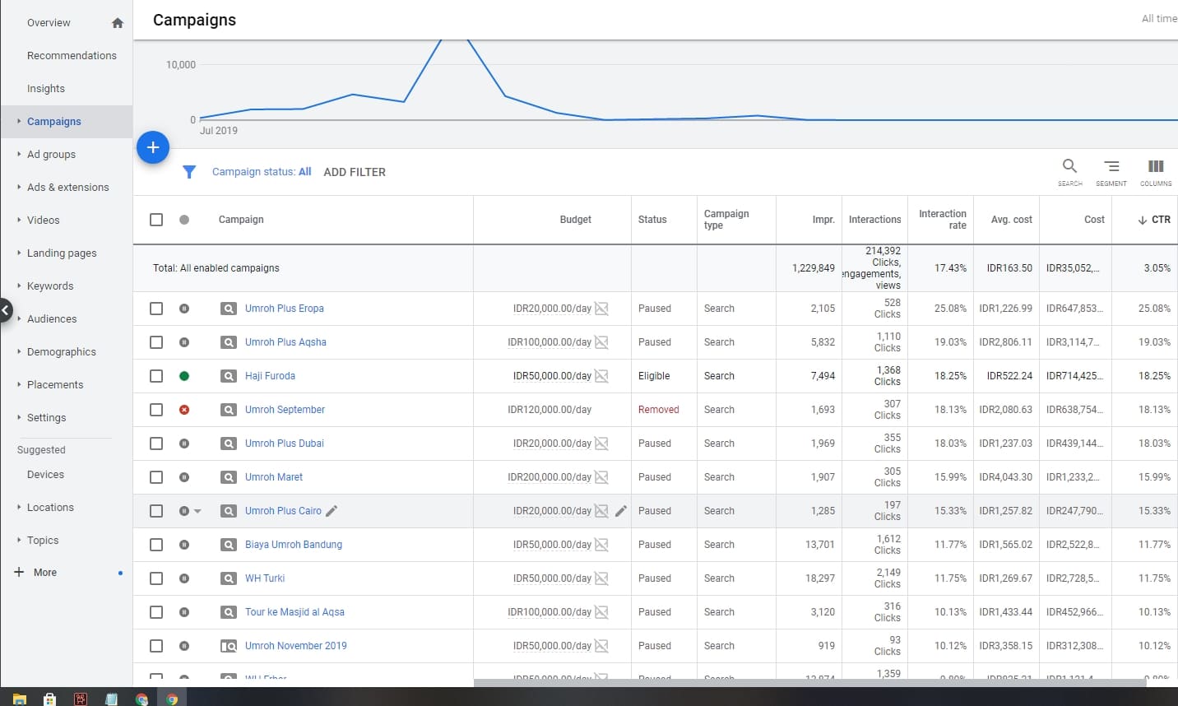Collapse the sidebar with the arrow handle
Image resolution: width=1178 pixels, height=706 pixels.
6,311
